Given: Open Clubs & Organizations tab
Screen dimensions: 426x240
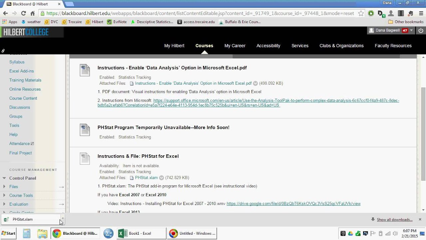Looking at the screenshot, I should coord(341,46).
